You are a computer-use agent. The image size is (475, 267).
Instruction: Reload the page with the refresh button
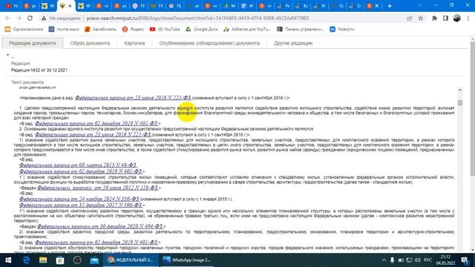[x=30, y=18]
